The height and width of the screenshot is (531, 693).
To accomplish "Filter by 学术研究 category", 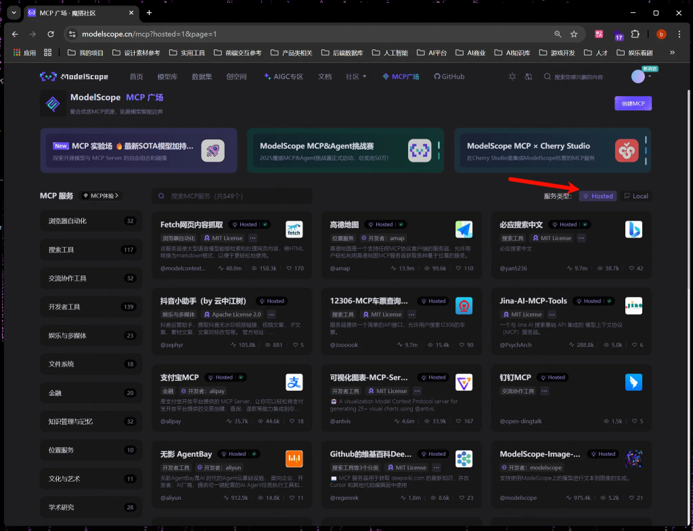I will (91, 507).
